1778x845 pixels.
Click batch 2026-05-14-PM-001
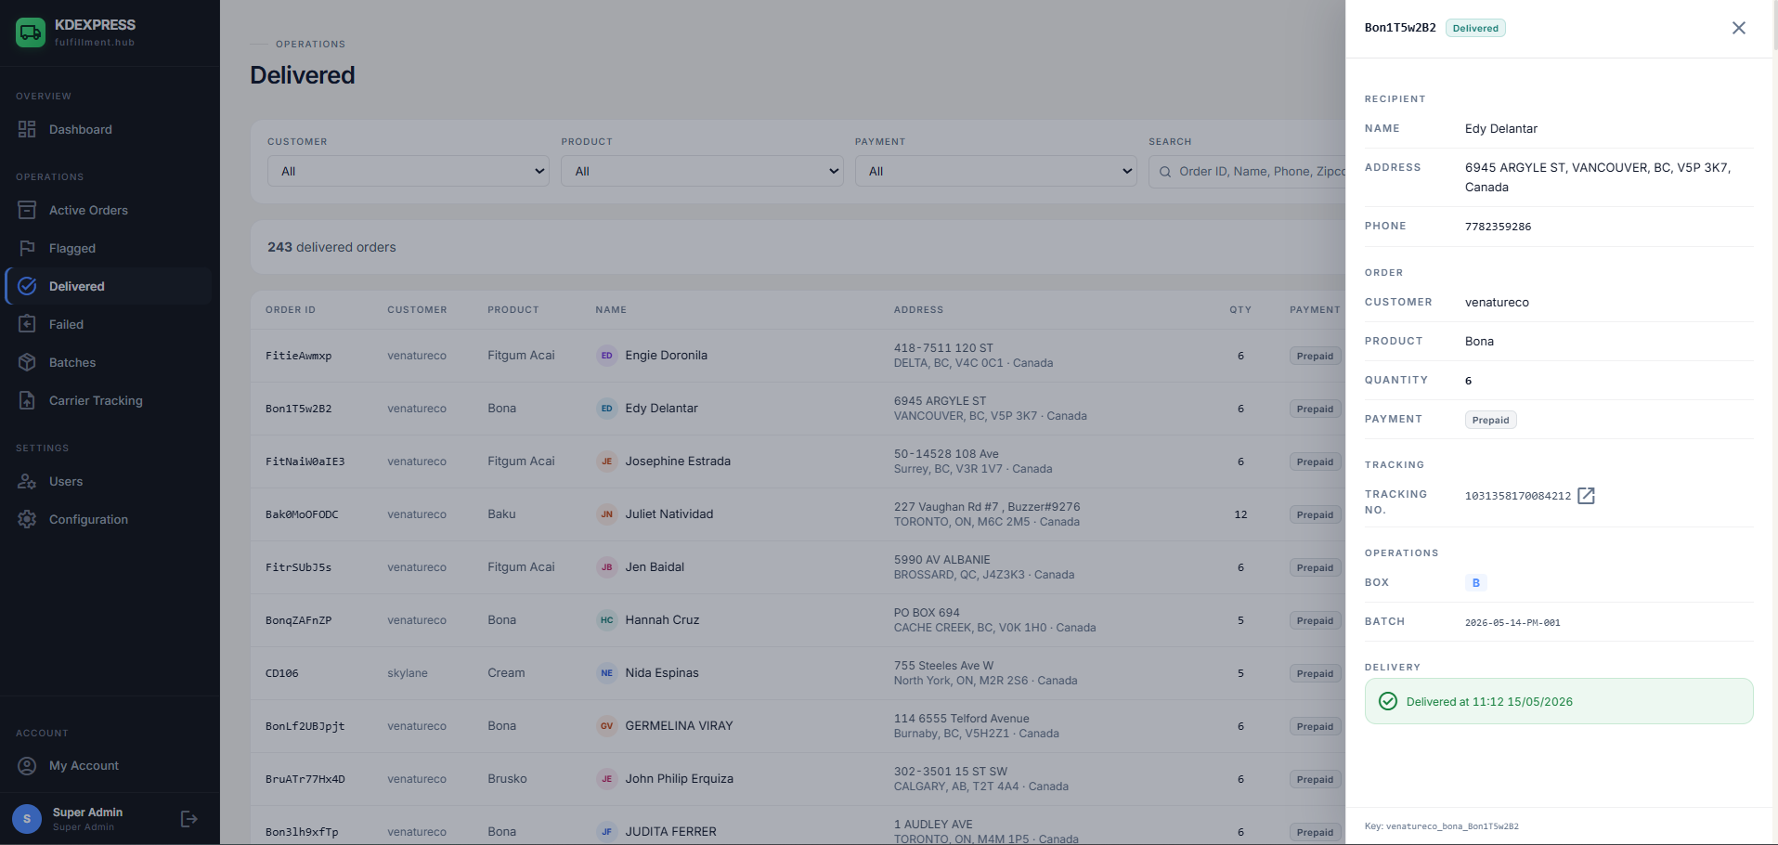pyautogui.click(x=1512, y=623)
